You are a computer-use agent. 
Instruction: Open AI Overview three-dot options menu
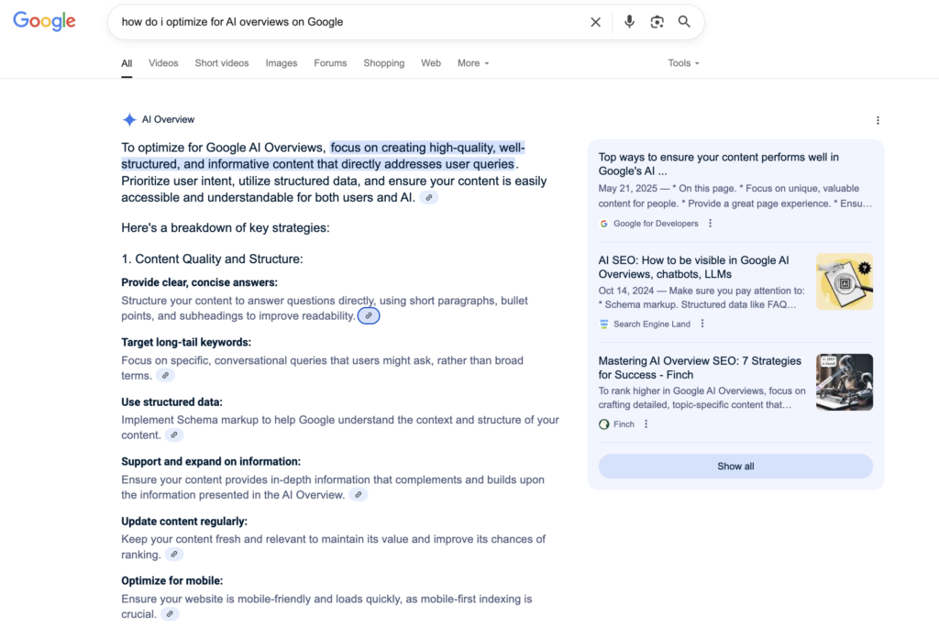[878, 120]
